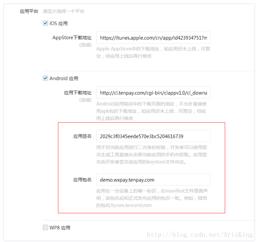Click the 应用下载地址 field label
257x242 pixels.
point(78,93)
